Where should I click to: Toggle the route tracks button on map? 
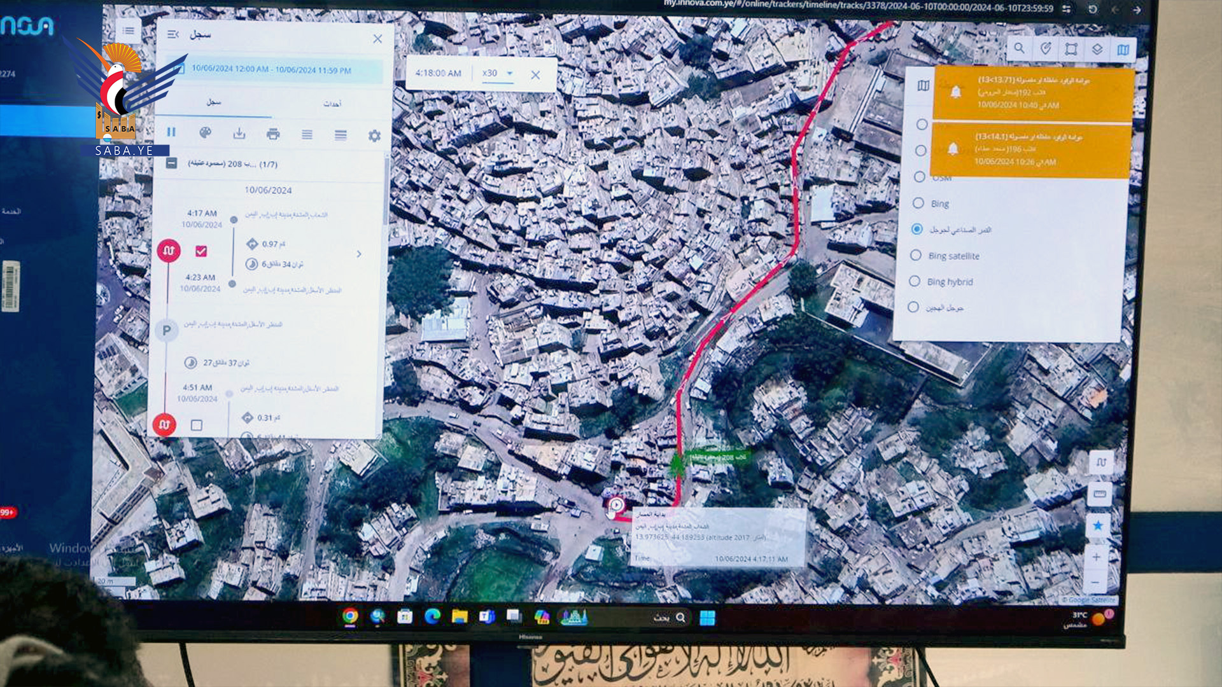(1102, 462)
